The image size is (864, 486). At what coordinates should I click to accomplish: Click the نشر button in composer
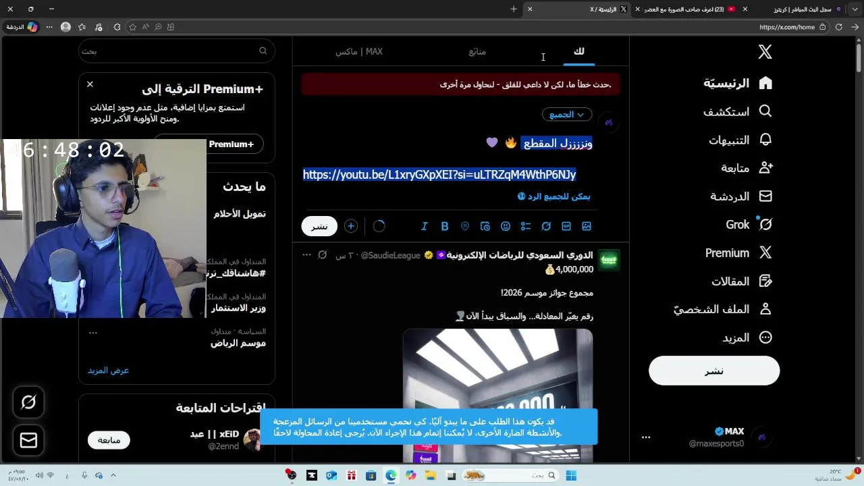[x=319, y=226]
